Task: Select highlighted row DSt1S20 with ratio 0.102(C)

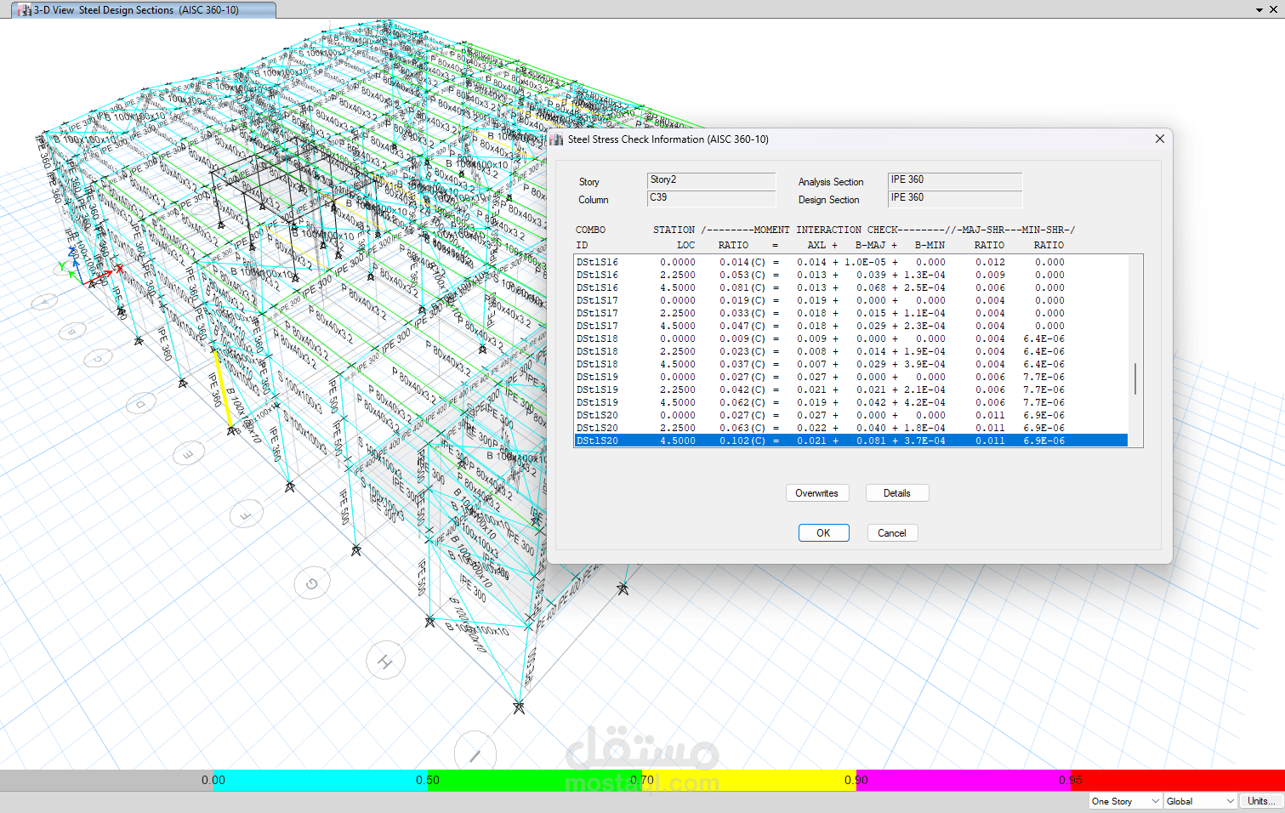Action: tap(851, 441)
